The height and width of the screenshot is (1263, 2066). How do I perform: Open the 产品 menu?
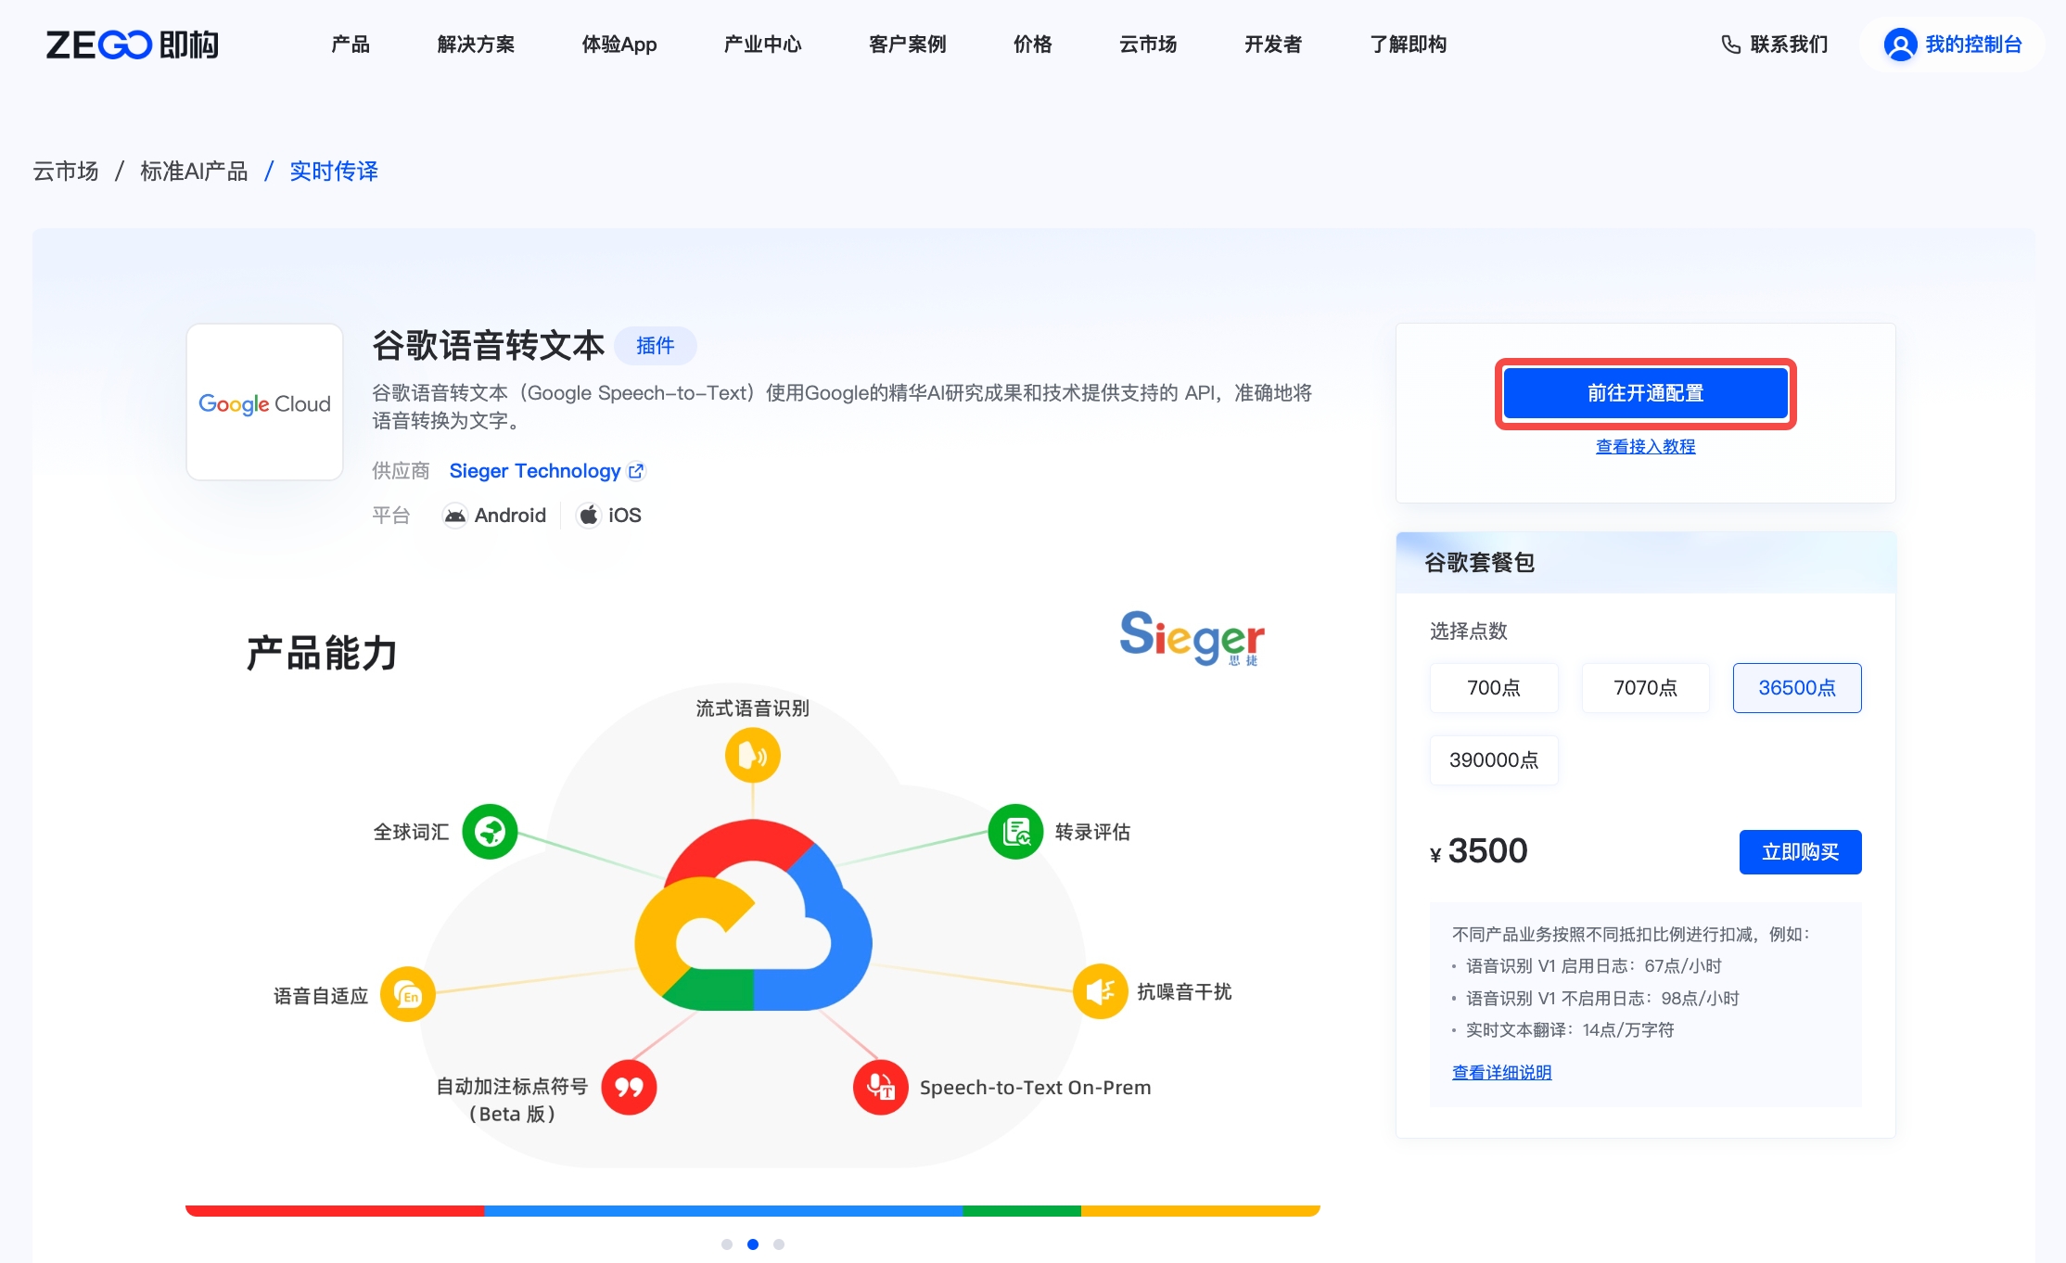[x=351, y=45]
